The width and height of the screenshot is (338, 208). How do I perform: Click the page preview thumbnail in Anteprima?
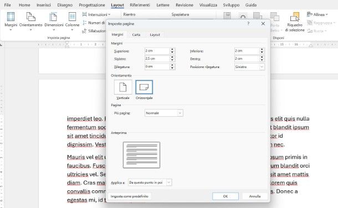pos(141,155)
